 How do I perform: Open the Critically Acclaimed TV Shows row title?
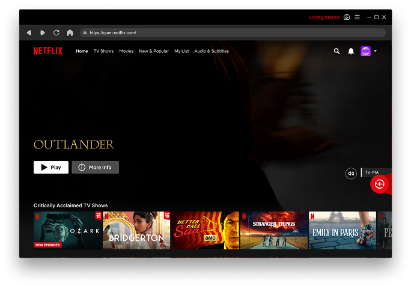tap(70, 205)
